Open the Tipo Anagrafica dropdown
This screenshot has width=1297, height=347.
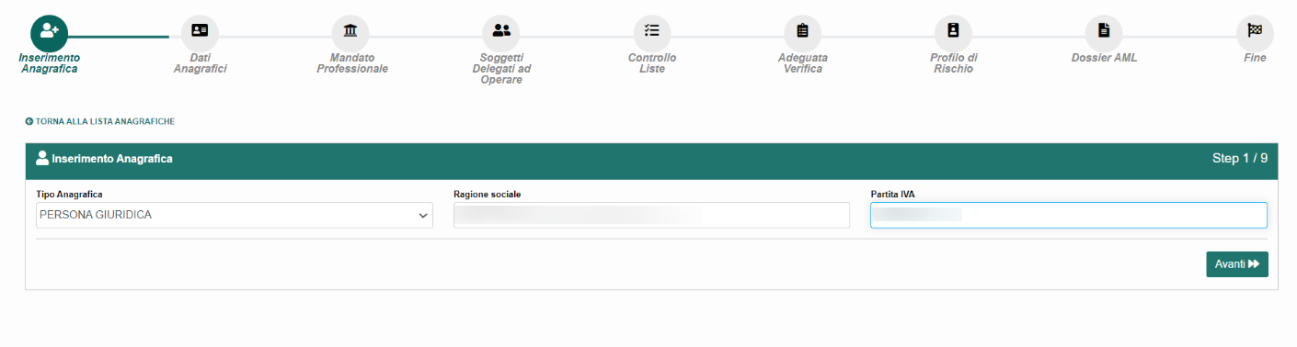(x=235, y=215)
